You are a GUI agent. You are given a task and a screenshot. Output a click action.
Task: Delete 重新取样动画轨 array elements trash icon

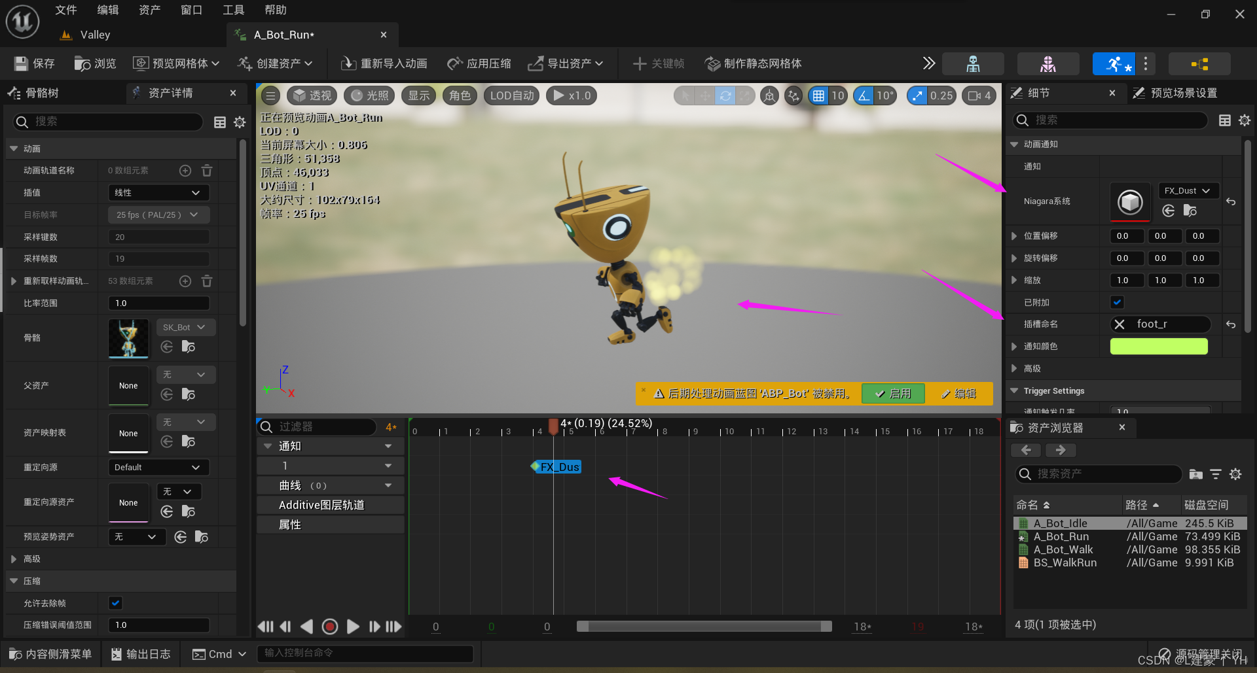[207, 281]
